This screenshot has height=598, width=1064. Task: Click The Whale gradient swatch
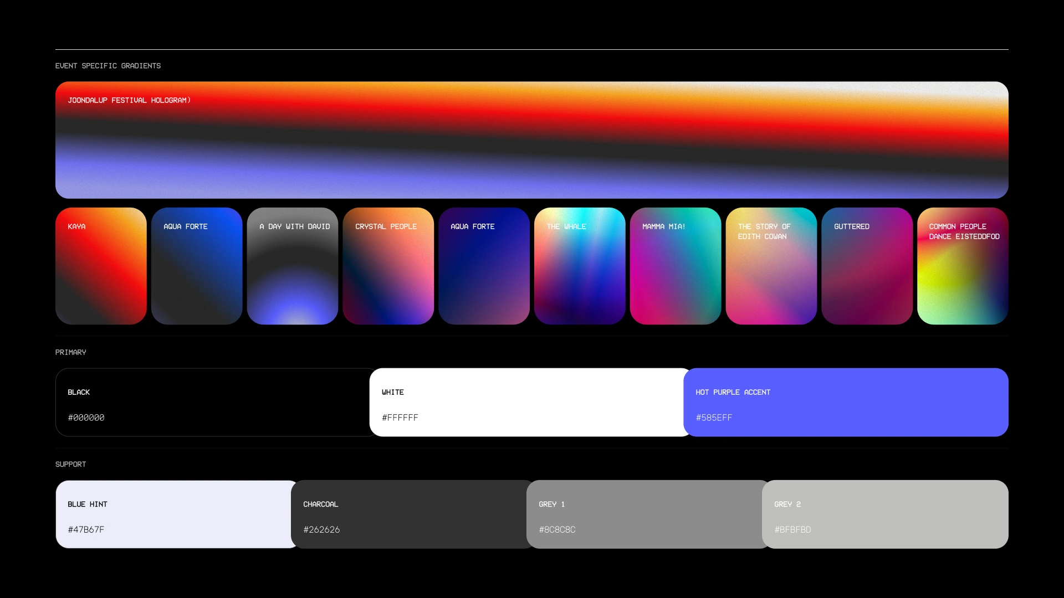(580, 266)
